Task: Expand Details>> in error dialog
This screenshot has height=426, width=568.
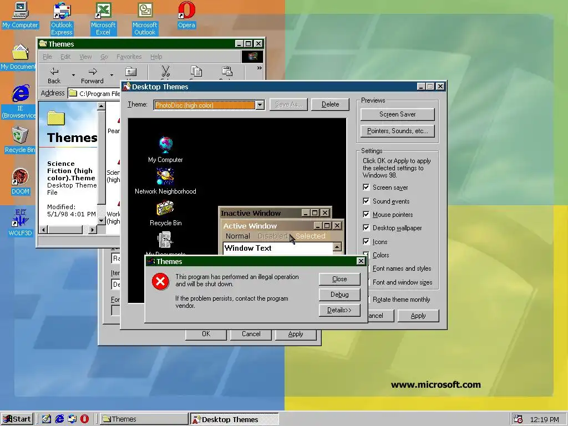Action: [x=339, y=310]
